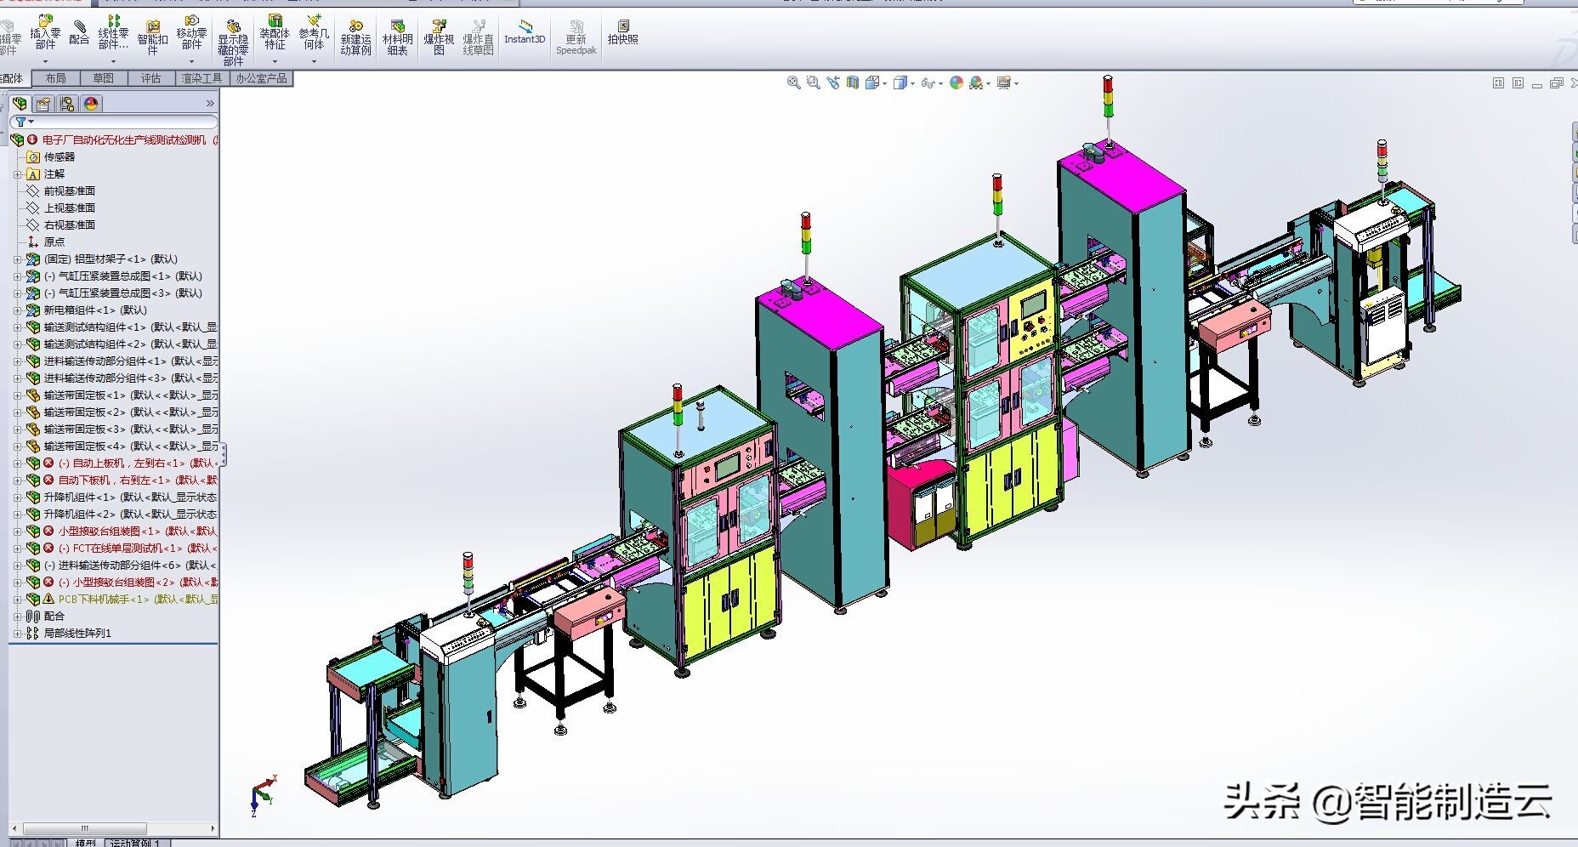Open the Exploded View (爆炸视图) tool
The height and width of the screenshot is (847, 1578).
click(x=439, y=37)
